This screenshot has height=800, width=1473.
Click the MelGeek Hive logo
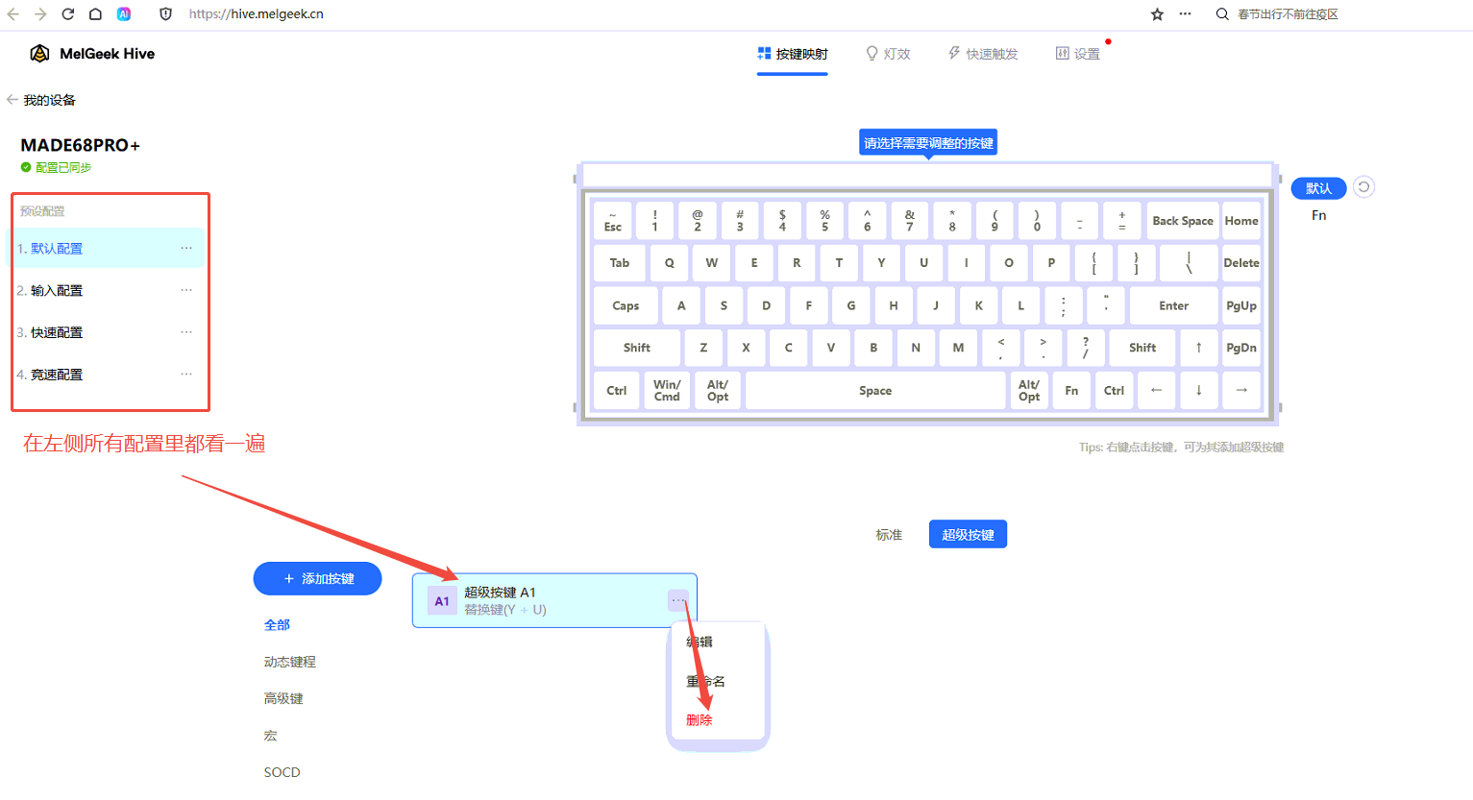pyautogui.click(x=39, y=54)
